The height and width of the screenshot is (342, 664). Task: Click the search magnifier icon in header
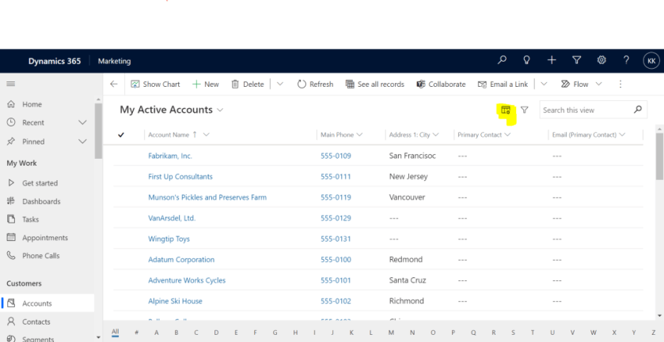[x=502, y=61]
